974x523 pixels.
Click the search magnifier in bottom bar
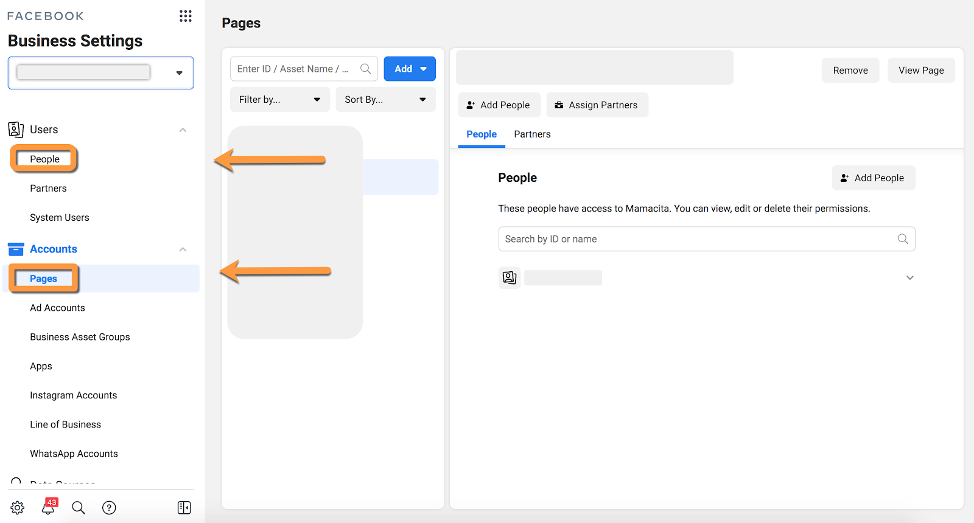pos(79,508)
